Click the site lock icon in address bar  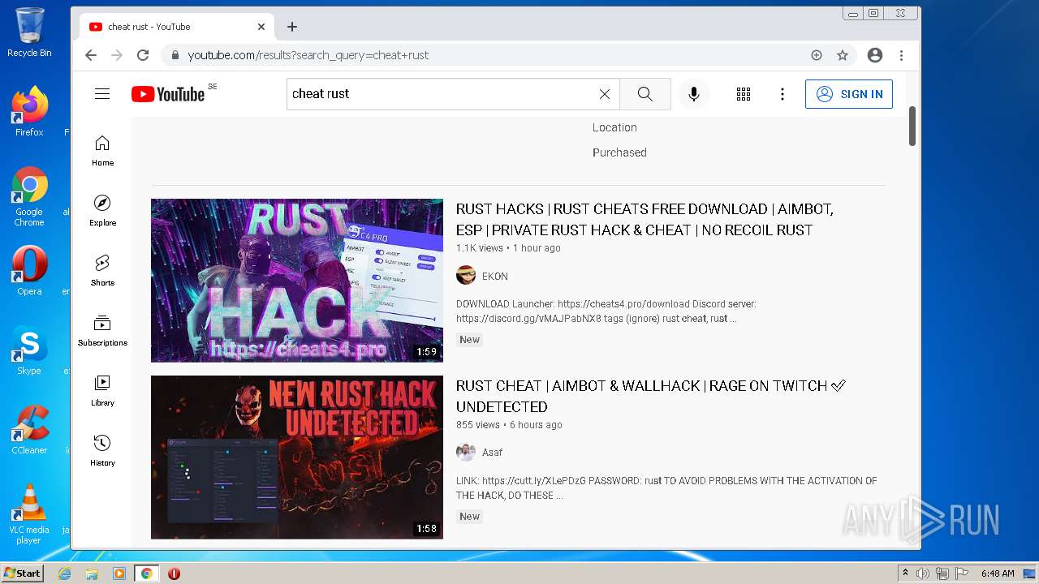point(174,55)
